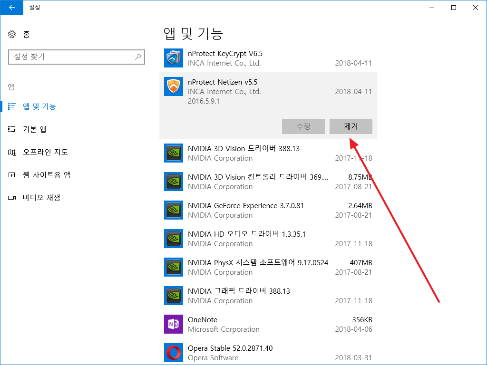Click version text 2016.5.9.1
Image resolution: width=487 pixels, height=365 pixels.
pyautogui.click(x=204, y=101)
